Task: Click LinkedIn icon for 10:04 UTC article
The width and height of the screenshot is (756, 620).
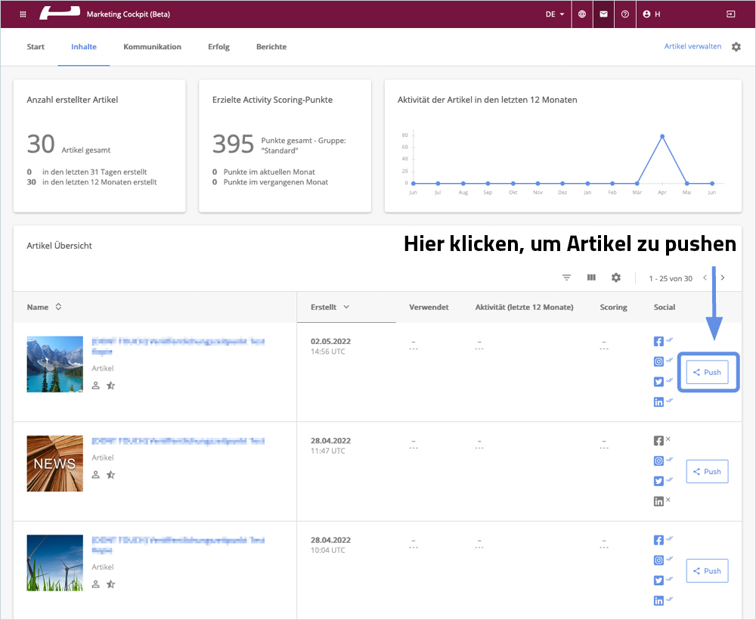Action: click(x=658, y=600)
